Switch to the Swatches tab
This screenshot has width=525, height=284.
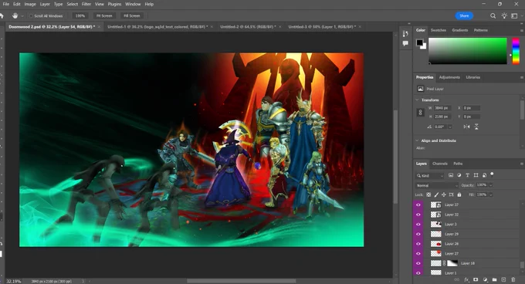click(x=439, y=30)
